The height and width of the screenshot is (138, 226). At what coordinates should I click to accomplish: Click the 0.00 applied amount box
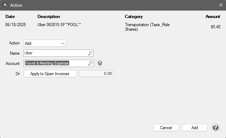click(x=96, y=73)
